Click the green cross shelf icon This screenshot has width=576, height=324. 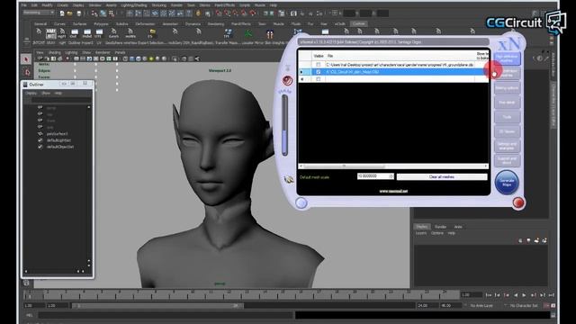(248, 33)
